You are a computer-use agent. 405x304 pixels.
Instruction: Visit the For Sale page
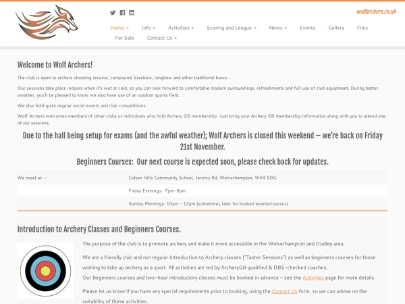tap(124, 38)
